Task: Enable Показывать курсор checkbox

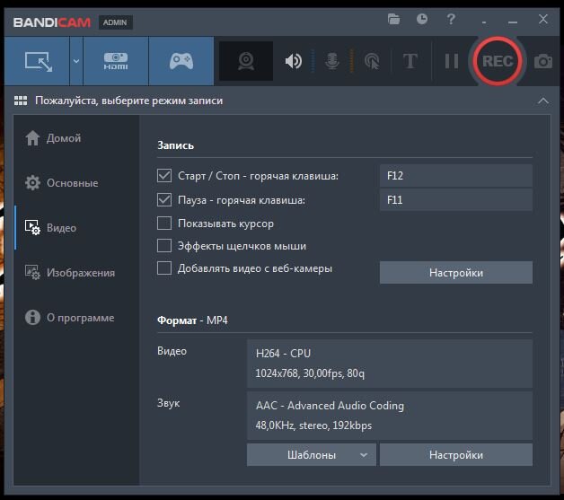Action: pos(164,224)
